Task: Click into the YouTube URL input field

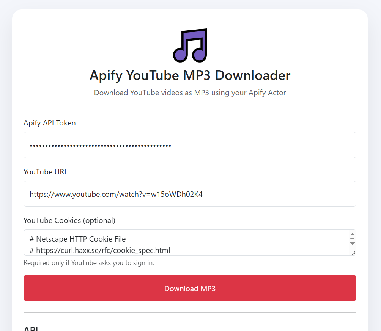Action: [190, 194]
